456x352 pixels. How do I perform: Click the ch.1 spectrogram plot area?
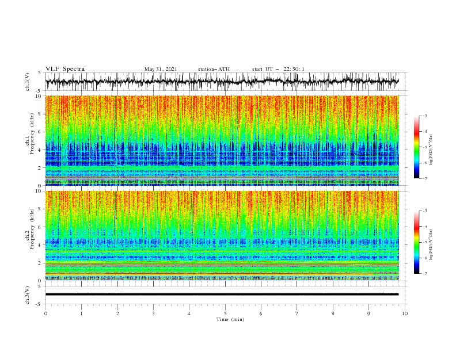[x=222, y=140]
